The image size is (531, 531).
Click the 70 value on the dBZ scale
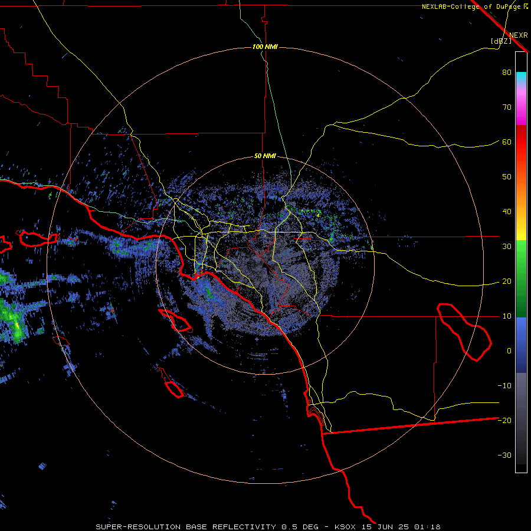point(507,107)
